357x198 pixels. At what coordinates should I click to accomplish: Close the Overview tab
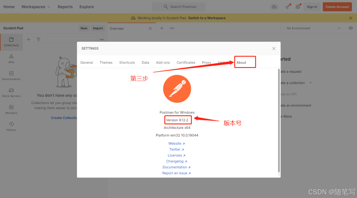(150, 28)
